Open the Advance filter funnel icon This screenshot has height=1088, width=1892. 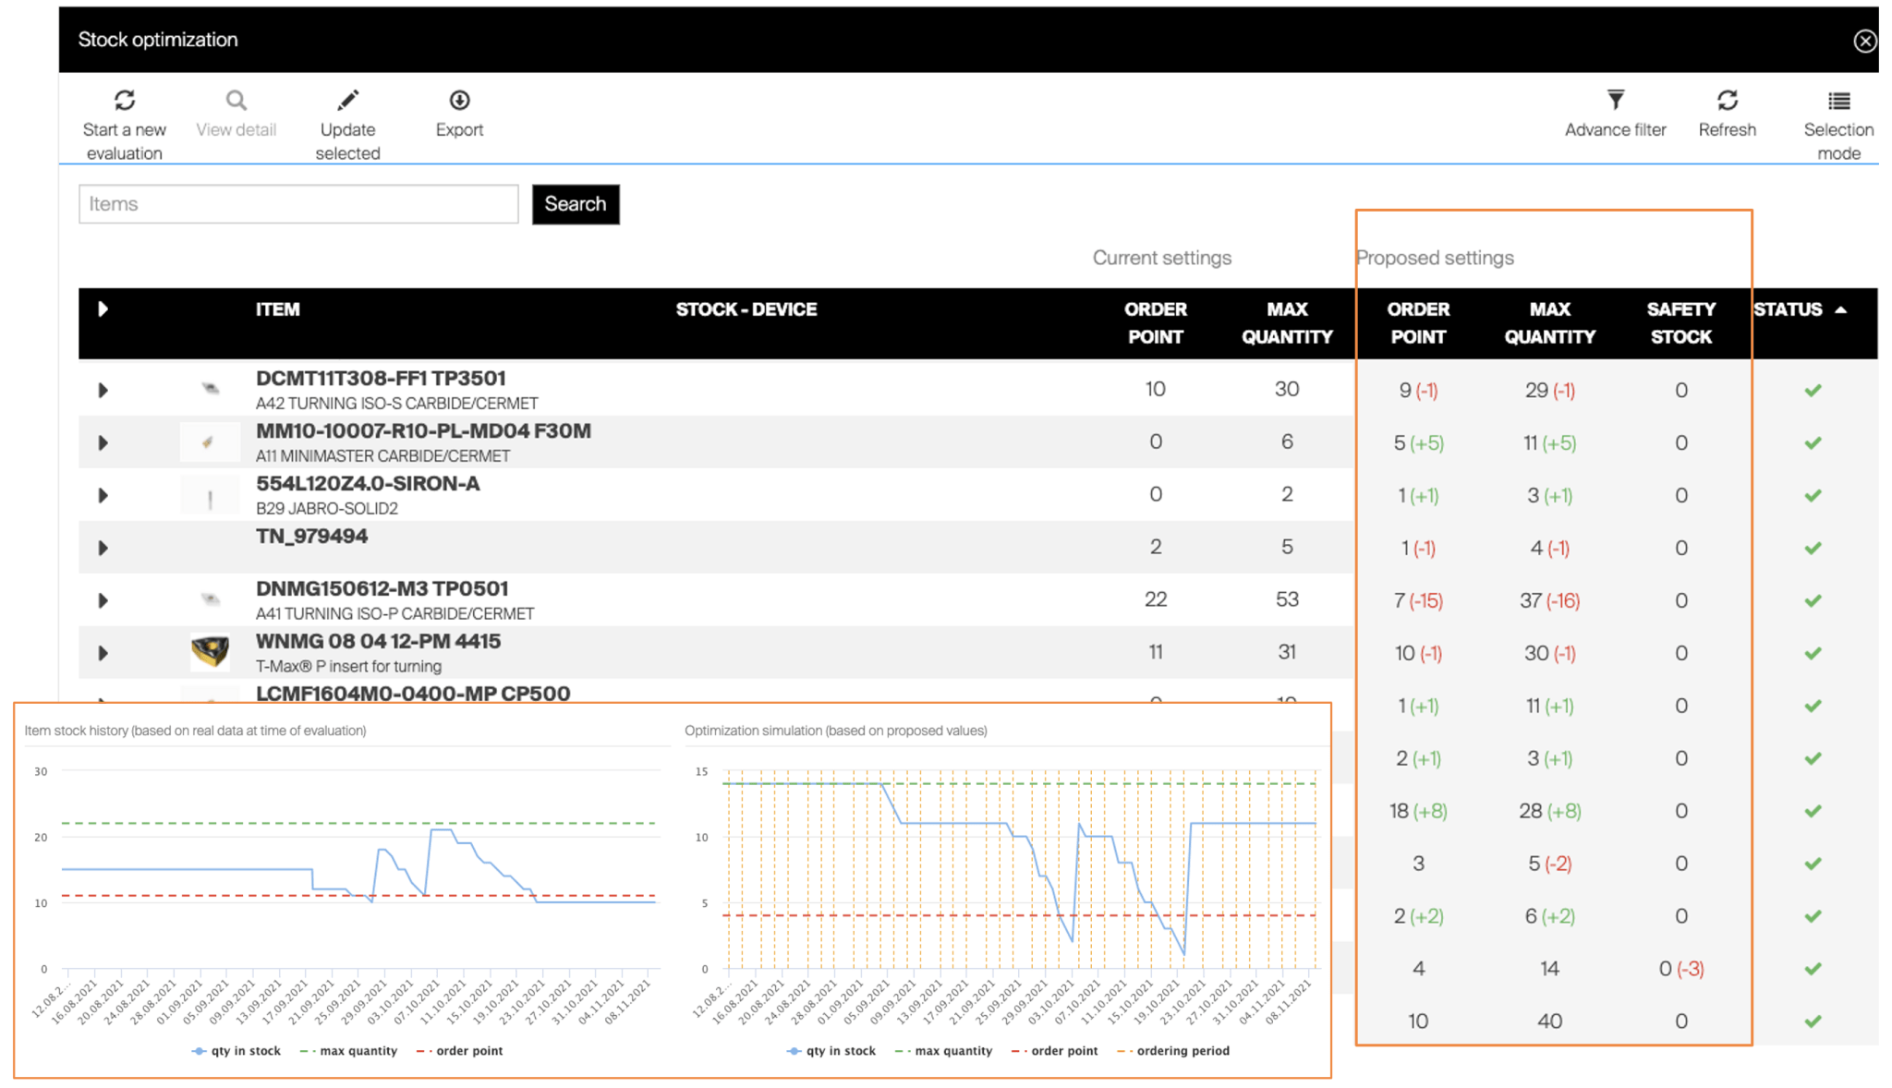[1615, 100]
